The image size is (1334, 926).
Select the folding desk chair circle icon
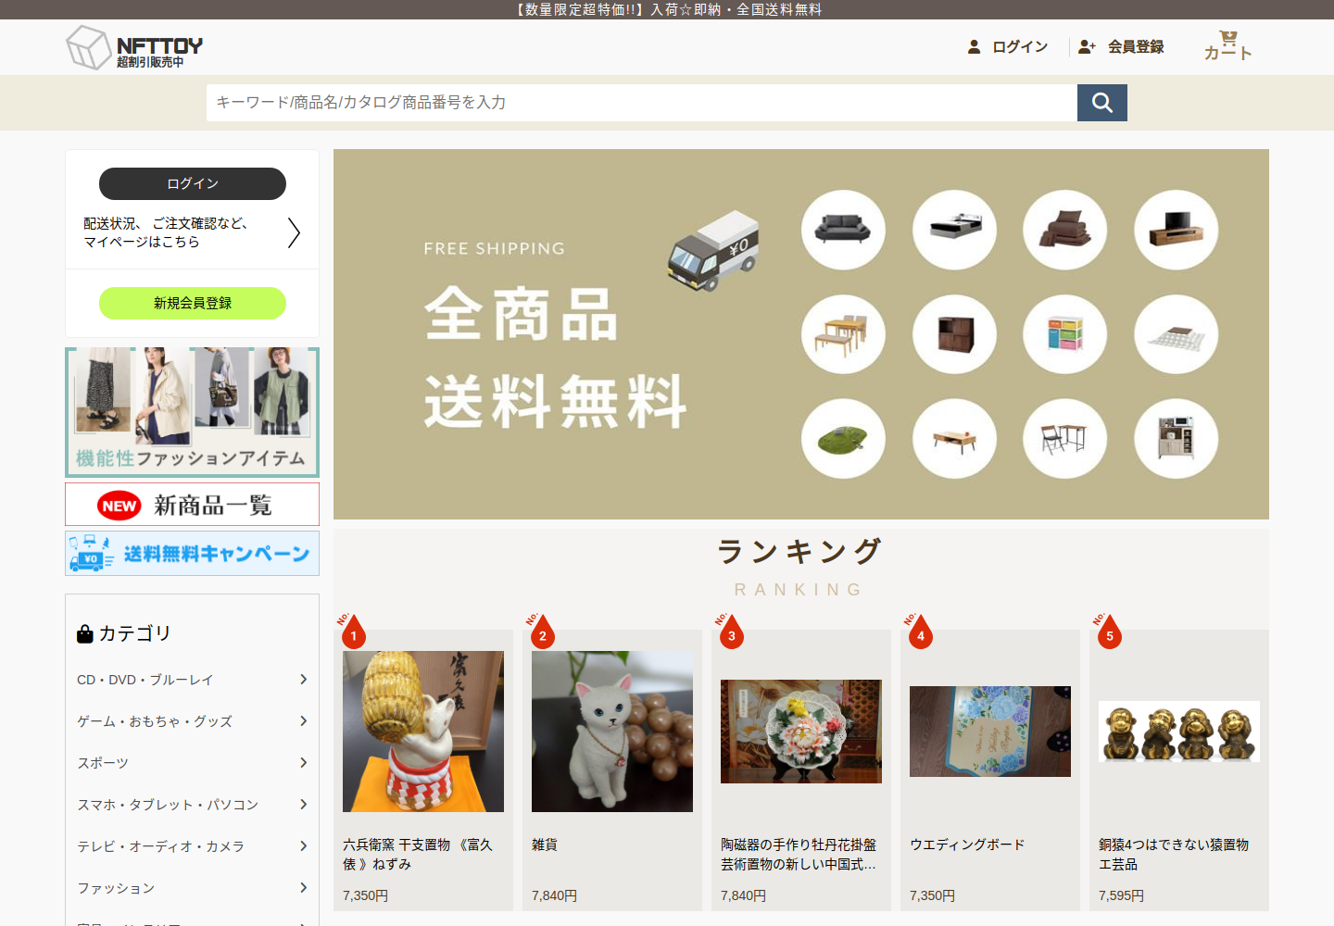pyautogui.click(x=1064, y=439)
